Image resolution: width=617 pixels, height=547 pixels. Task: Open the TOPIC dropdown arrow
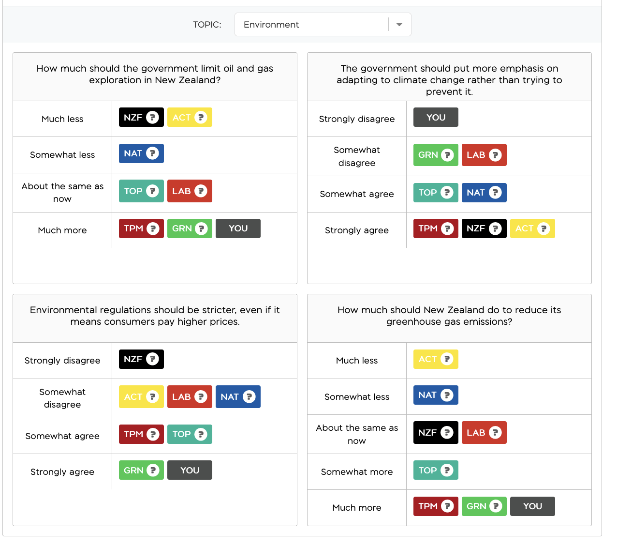(399, 25)
